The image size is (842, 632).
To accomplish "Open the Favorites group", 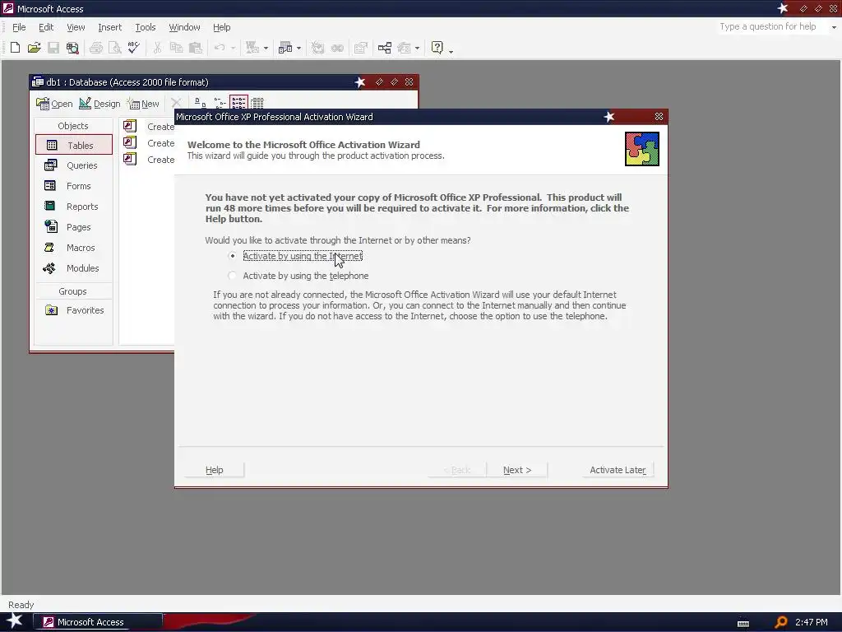I will click(74, 310).
